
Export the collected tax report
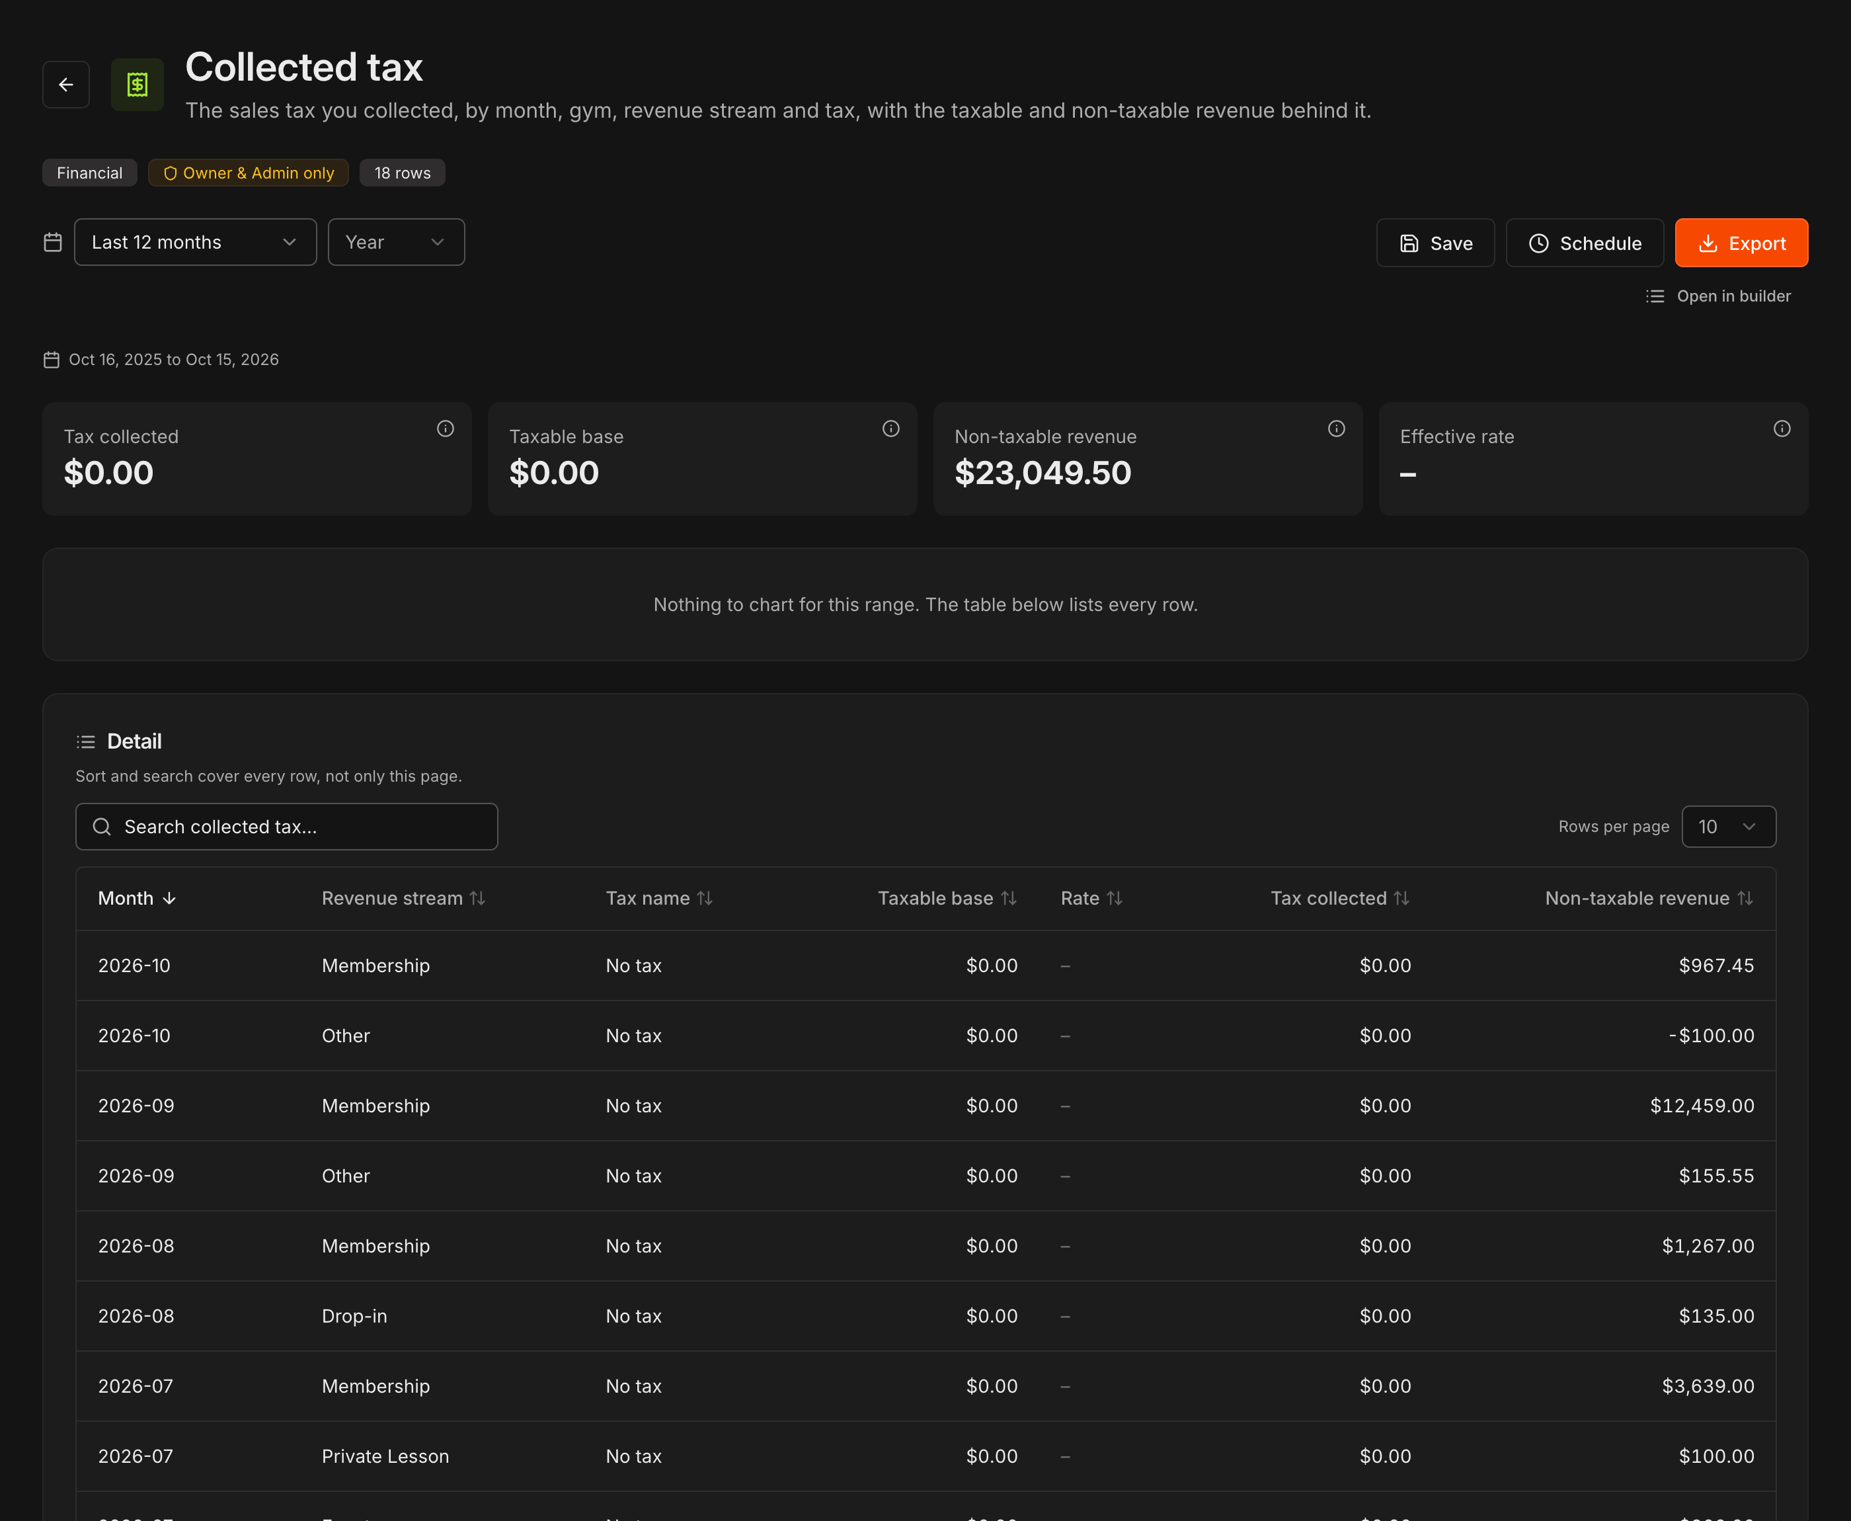pyautogui.click(x=1741, y=243)
